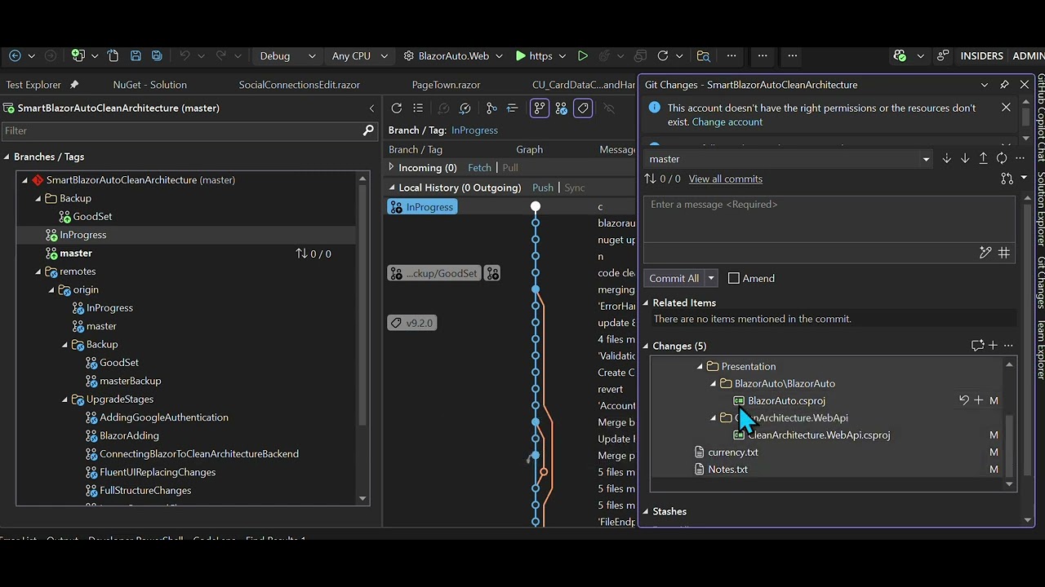Select the v9.2.0 tag label in graph
Image resolution: width=1045 pixels, height=587 pixels.
(x=412, y=323)
